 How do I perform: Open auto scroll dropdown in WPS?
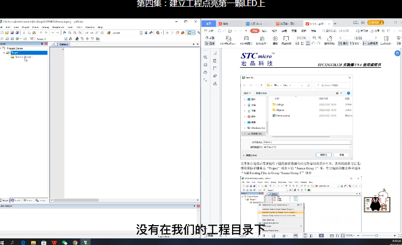click(392, 43)
